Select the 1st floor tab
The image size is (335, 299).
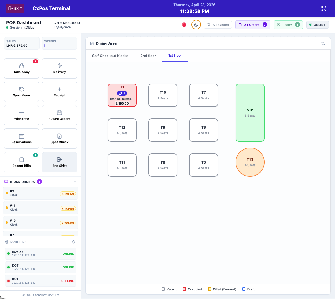pyautogui.click(x=175, y=56)
